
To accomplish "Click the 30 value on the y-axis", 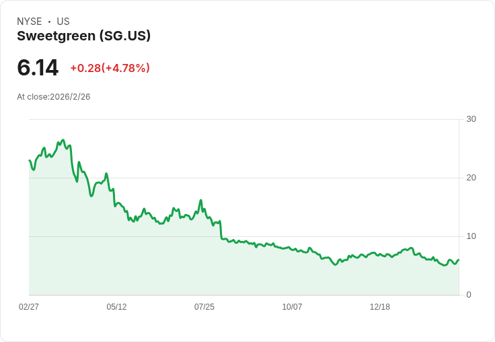I will 471,119.
